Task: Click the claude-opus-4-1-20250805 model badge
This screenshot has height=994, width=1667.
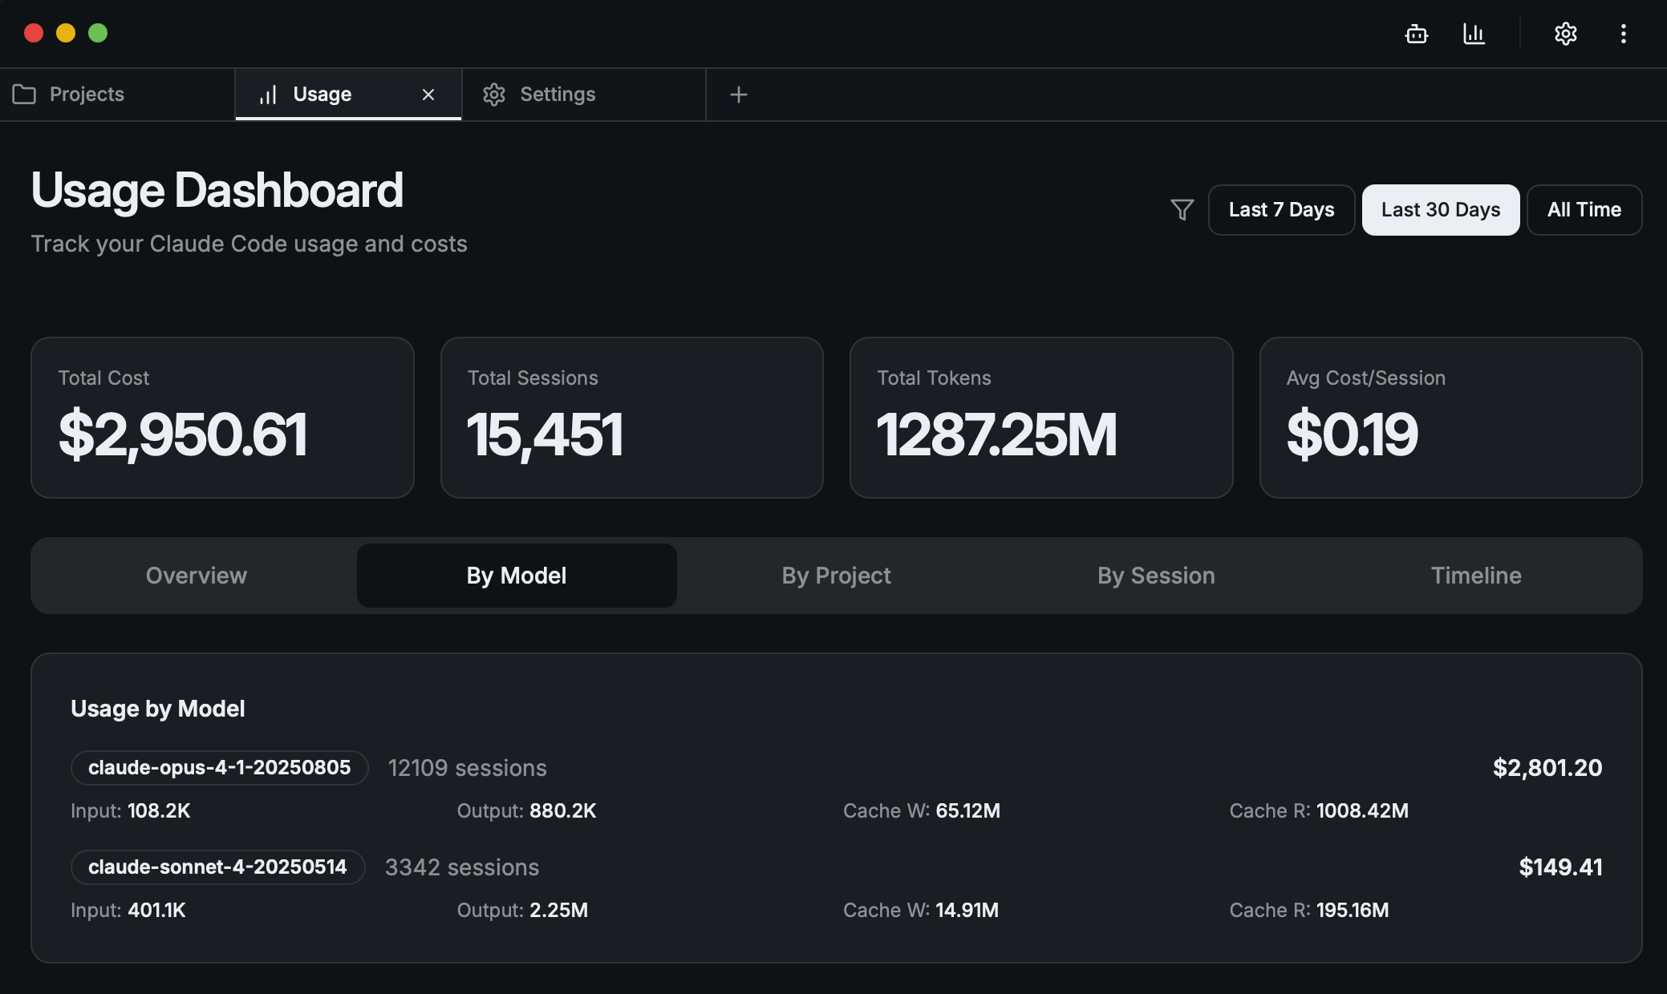Action: (220, 767)
